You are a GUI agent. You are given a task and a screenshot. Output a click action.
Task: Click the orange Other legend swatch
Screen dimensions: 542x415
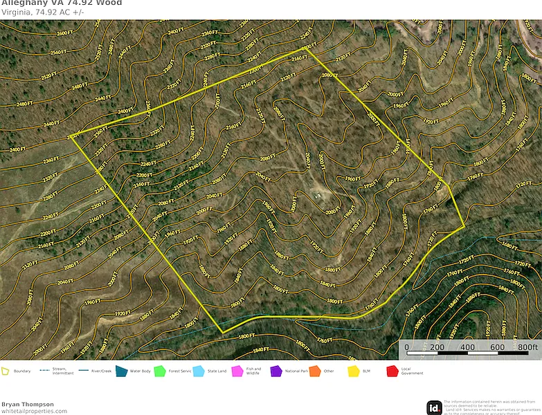point(315,371)
